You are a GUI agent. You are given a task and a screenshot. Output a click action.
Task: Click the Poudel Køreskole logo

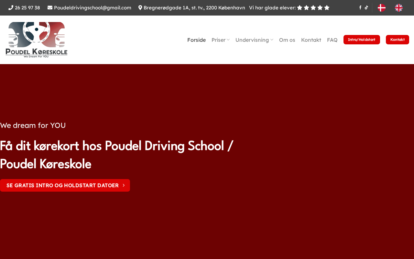click(x=37, y=40)
